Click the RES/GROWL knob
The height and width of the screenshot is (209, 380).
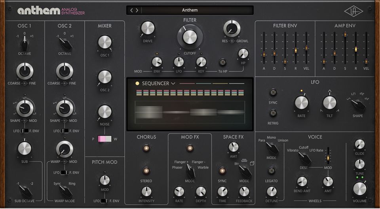pos(232,28)
